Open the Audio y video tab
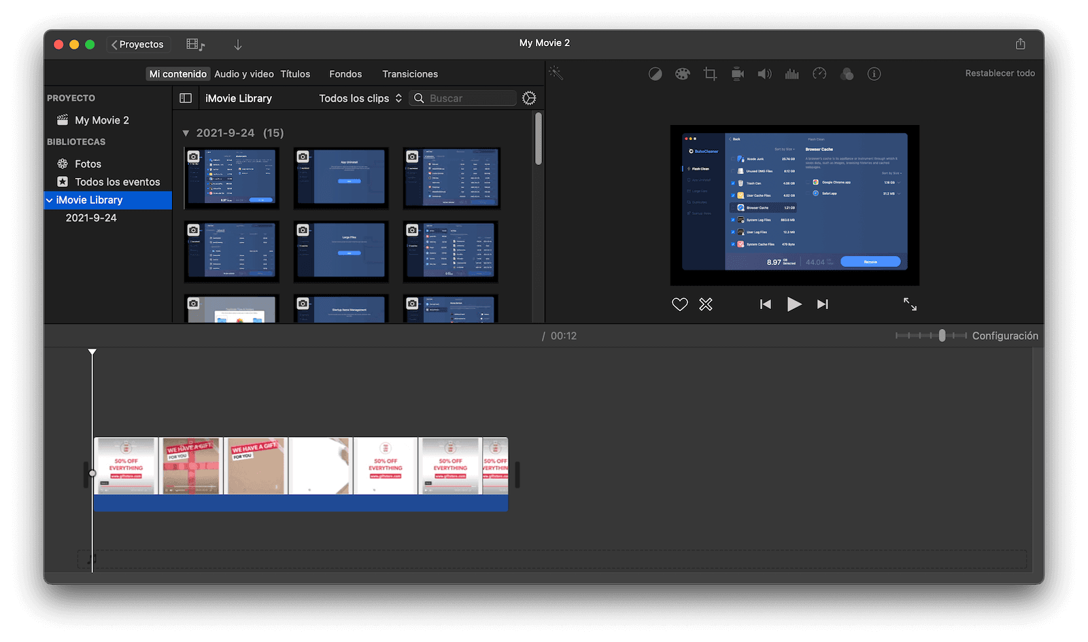Viewport: 1088px width, 642px height. tap(244, 73)
